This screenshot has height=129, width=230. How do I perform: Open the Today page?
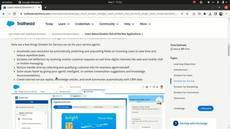point(49,24)
